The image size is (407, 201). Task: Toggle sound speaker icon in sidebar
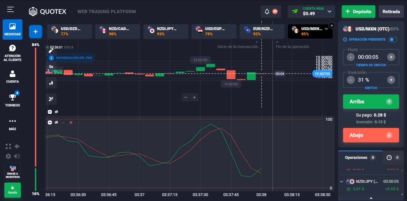coord(17,156)
